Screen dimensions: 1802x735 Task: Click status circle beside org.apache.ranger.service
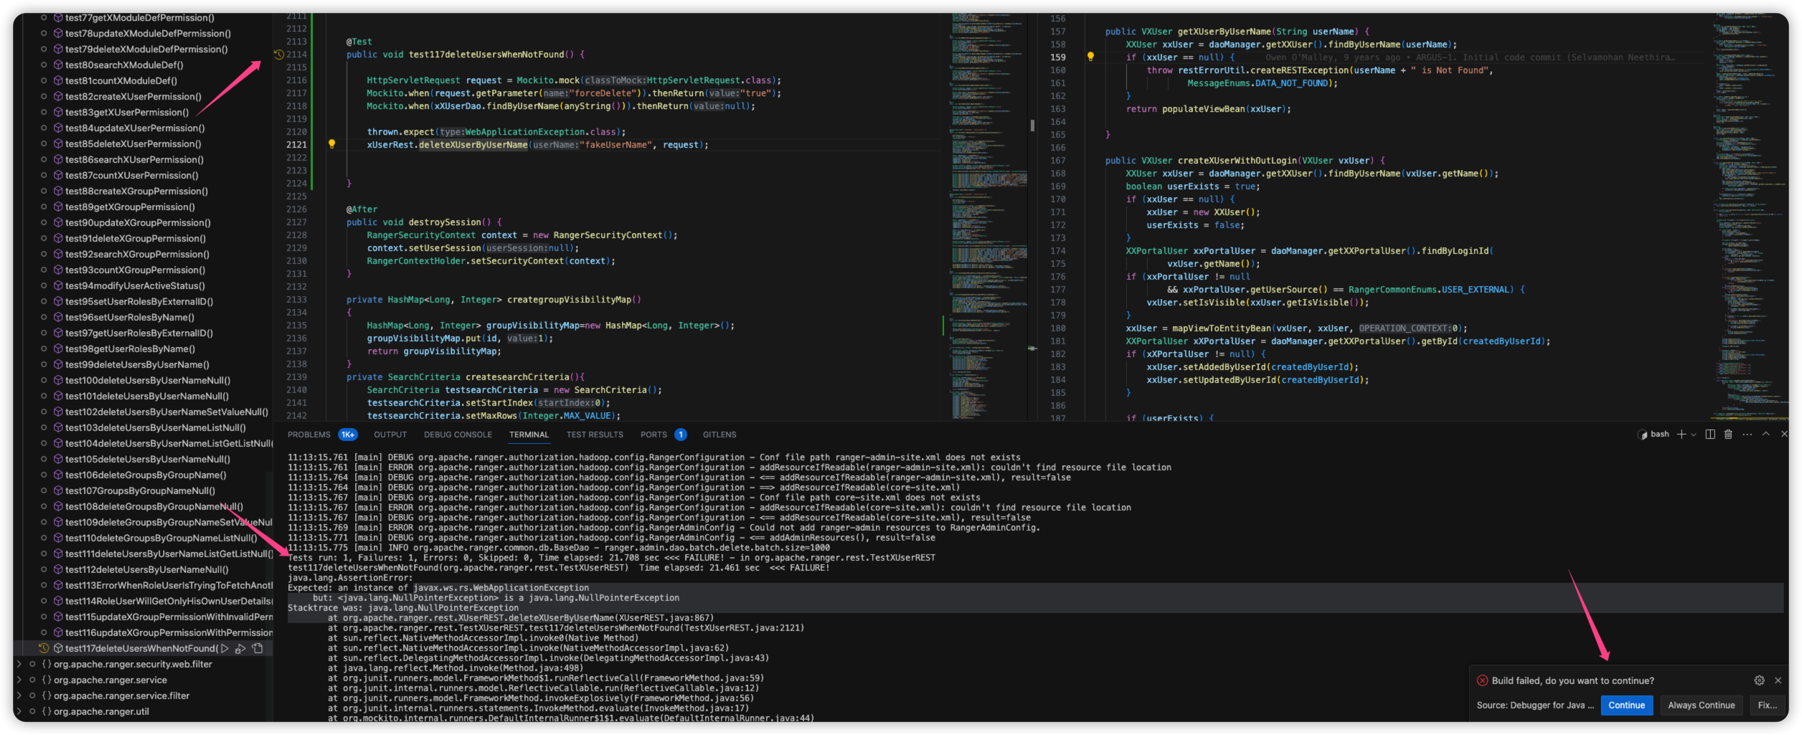point(32,680)
